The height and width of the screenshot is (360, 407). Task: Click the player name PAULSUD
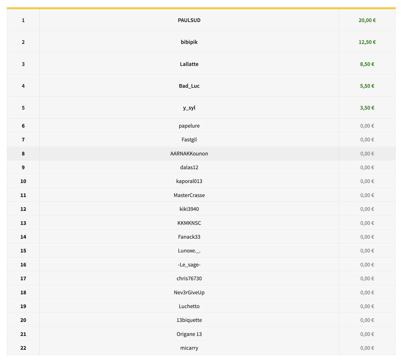(189, 20)
